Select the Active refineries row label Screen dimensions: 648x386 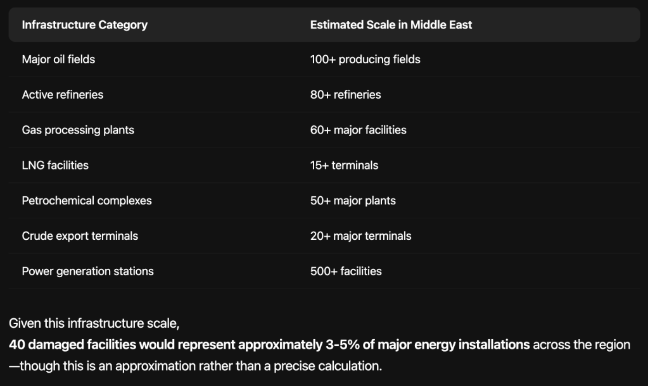[x=62, y=95]
